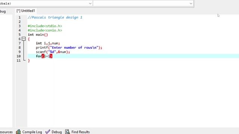239x134 pixels.
Task: Click the '#include<conio.h>' line
Action: 45,30
